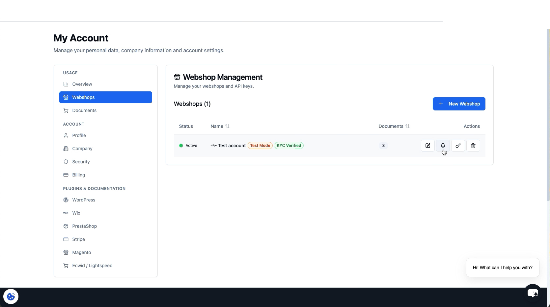Viewport: 550px width, 307px height.
Task: Click the Test Mode badge
Action: pos(260,146)
